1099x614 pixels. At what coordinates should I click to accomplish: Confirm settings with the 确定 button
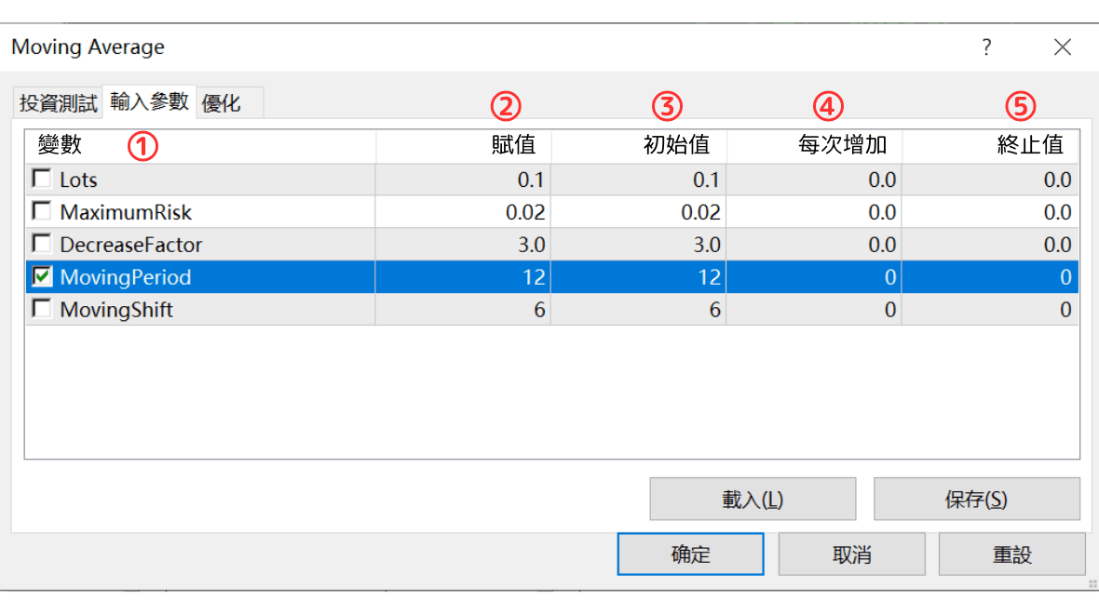[690, 554]
